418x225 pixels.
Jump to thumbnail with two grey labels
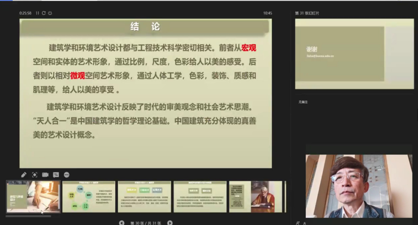[x=200, y=197]
